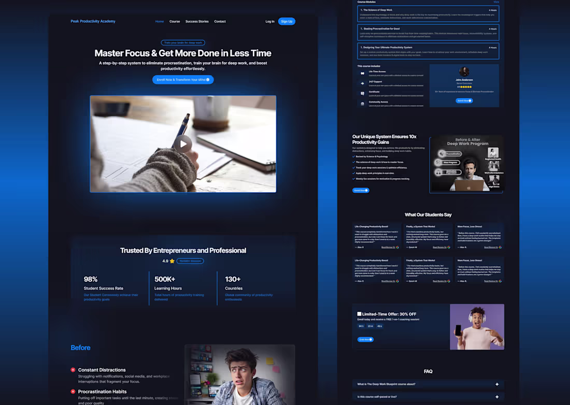Click checkmark beside Weekly live sessions
The width and height of the screenshot is (570, 405).
pos(354,179)
